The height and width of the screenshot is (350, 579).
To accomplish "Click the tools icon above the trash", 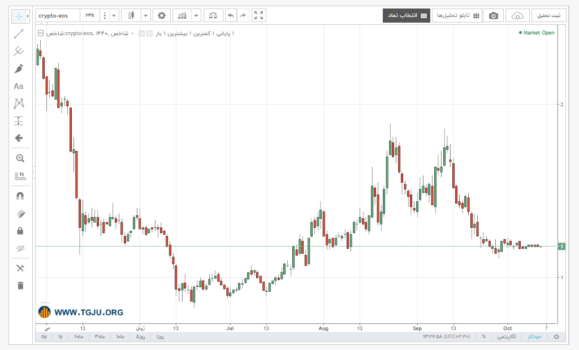I will [x=20, y=268].
